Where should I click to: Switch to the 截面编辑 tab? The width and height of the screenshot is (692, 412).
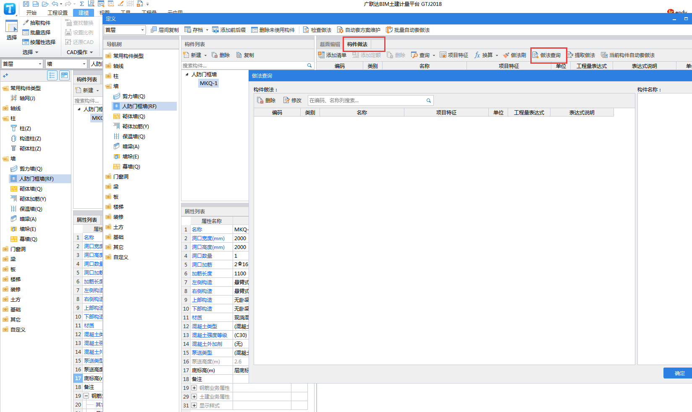tap(330, 44)
